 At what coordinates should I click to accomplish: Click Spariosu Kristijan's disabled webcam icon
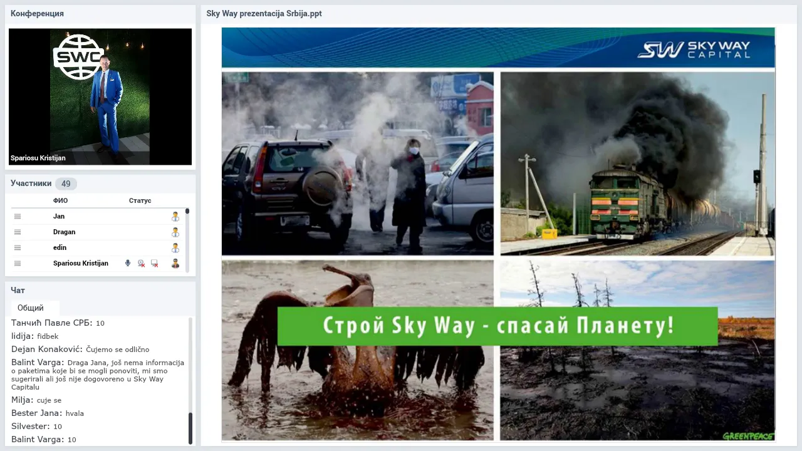tap(141, 264)
